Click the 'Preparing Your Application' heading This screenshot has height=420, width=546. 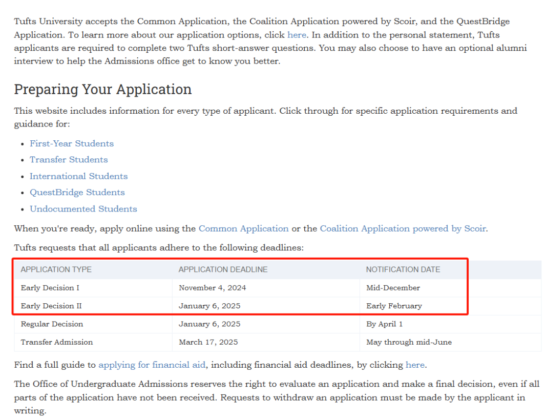[103, 89]
